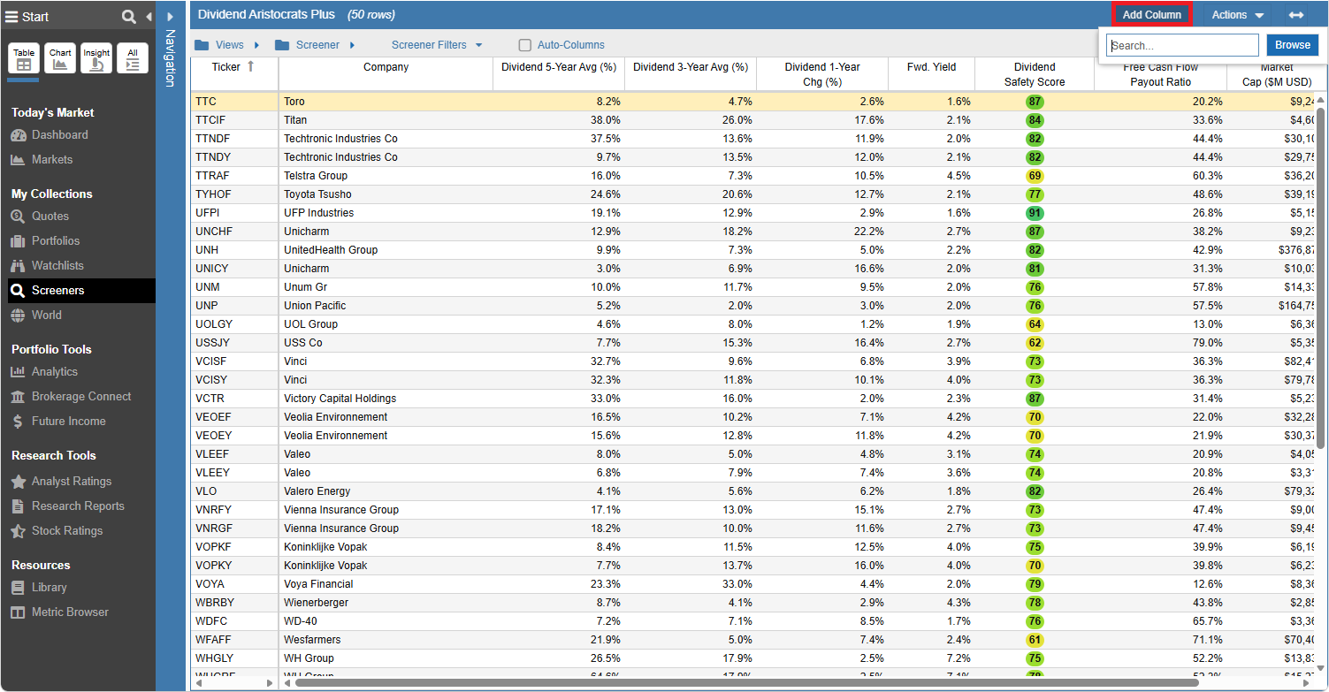Select the VLO ticker cell
The width and height of the screenshot is (1329, 692).
click(234, 491)
